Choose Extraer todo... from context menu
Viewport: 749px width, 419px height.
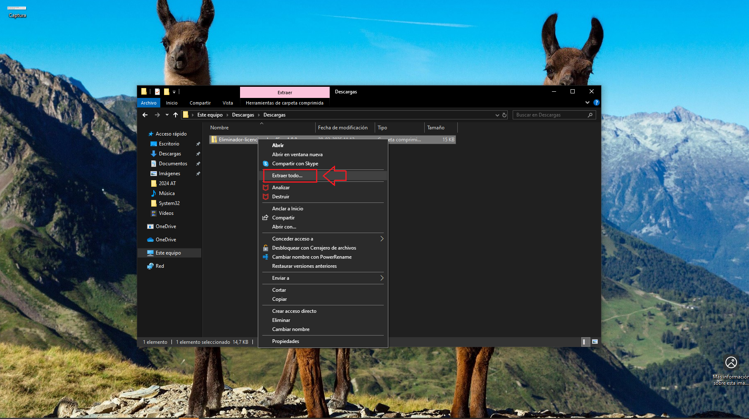tap(288, 176)
